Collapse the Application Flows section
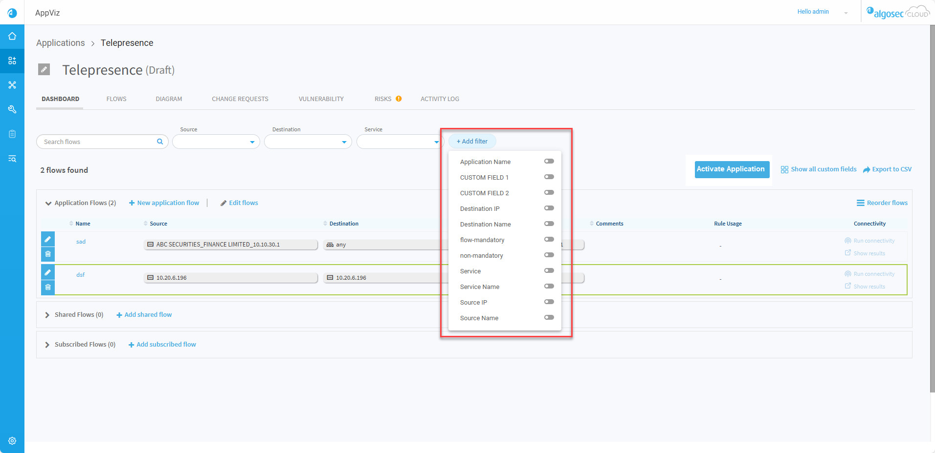Image resolution: width=935 pixels, height=453 pixels. point(48,203)
